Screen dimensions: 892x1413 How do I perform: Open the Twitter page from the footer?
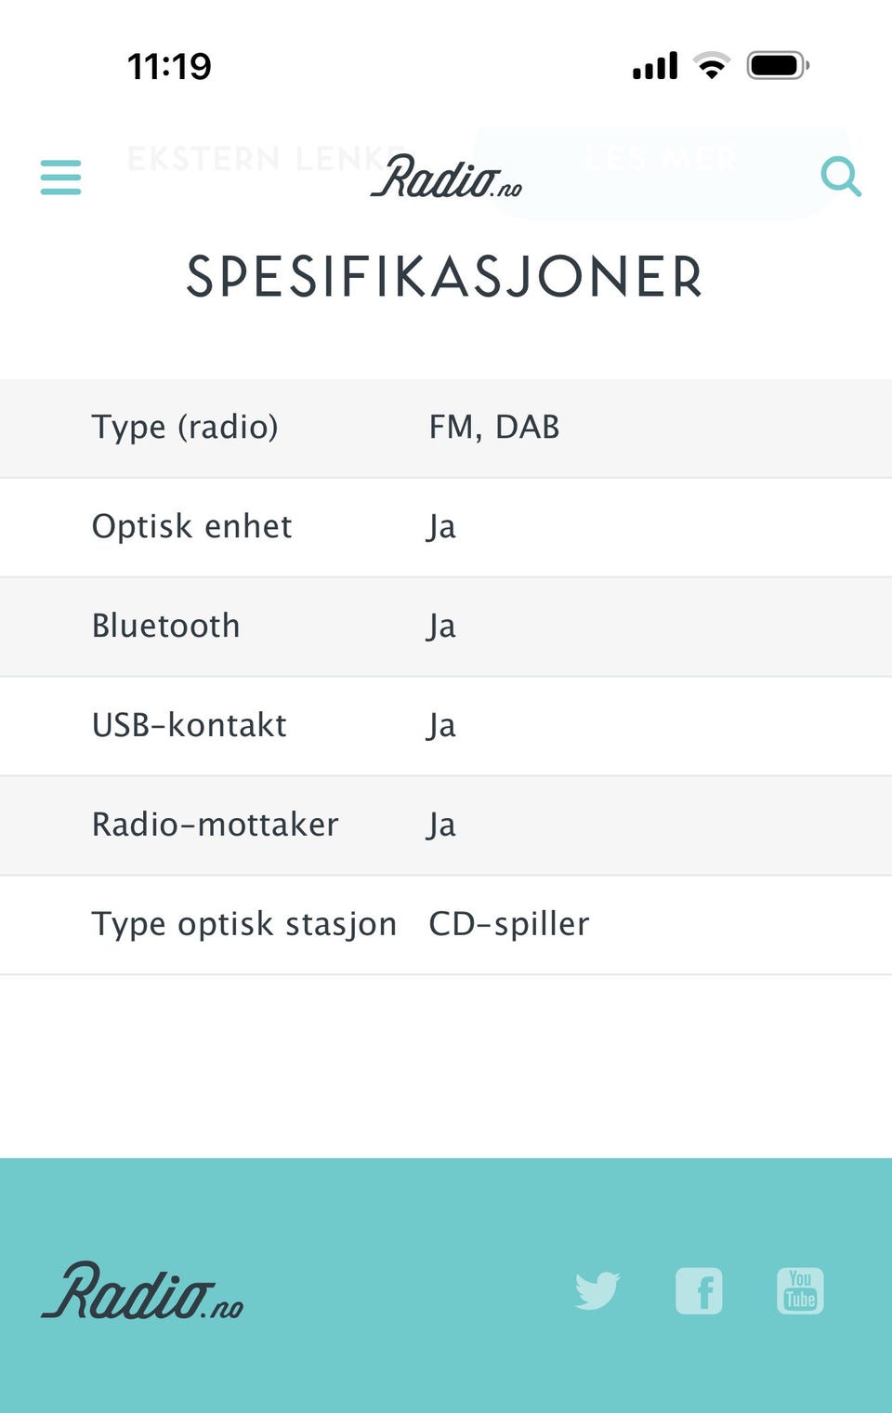tap(597, 1290)
